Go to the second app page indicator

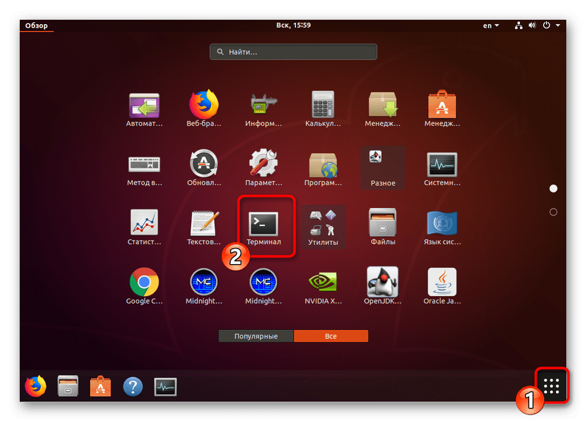pos(553,212)
